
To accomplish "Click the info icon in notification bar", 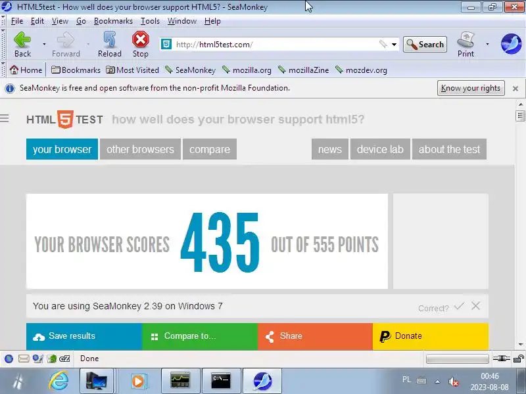I will tap(10, 89).
